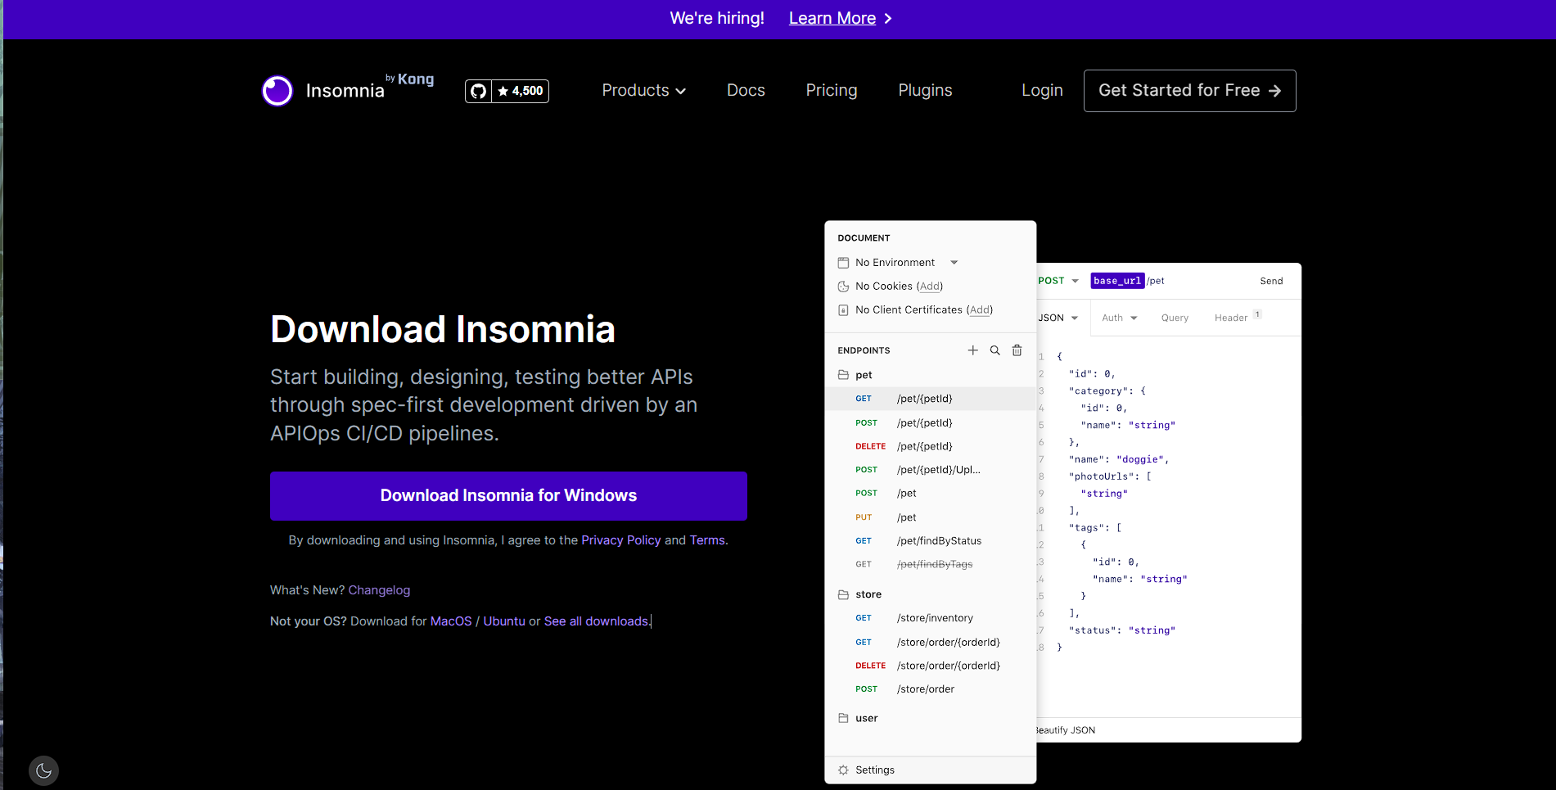Open the Terms link
1556x790 pixels.
click(x=707, y=540)
